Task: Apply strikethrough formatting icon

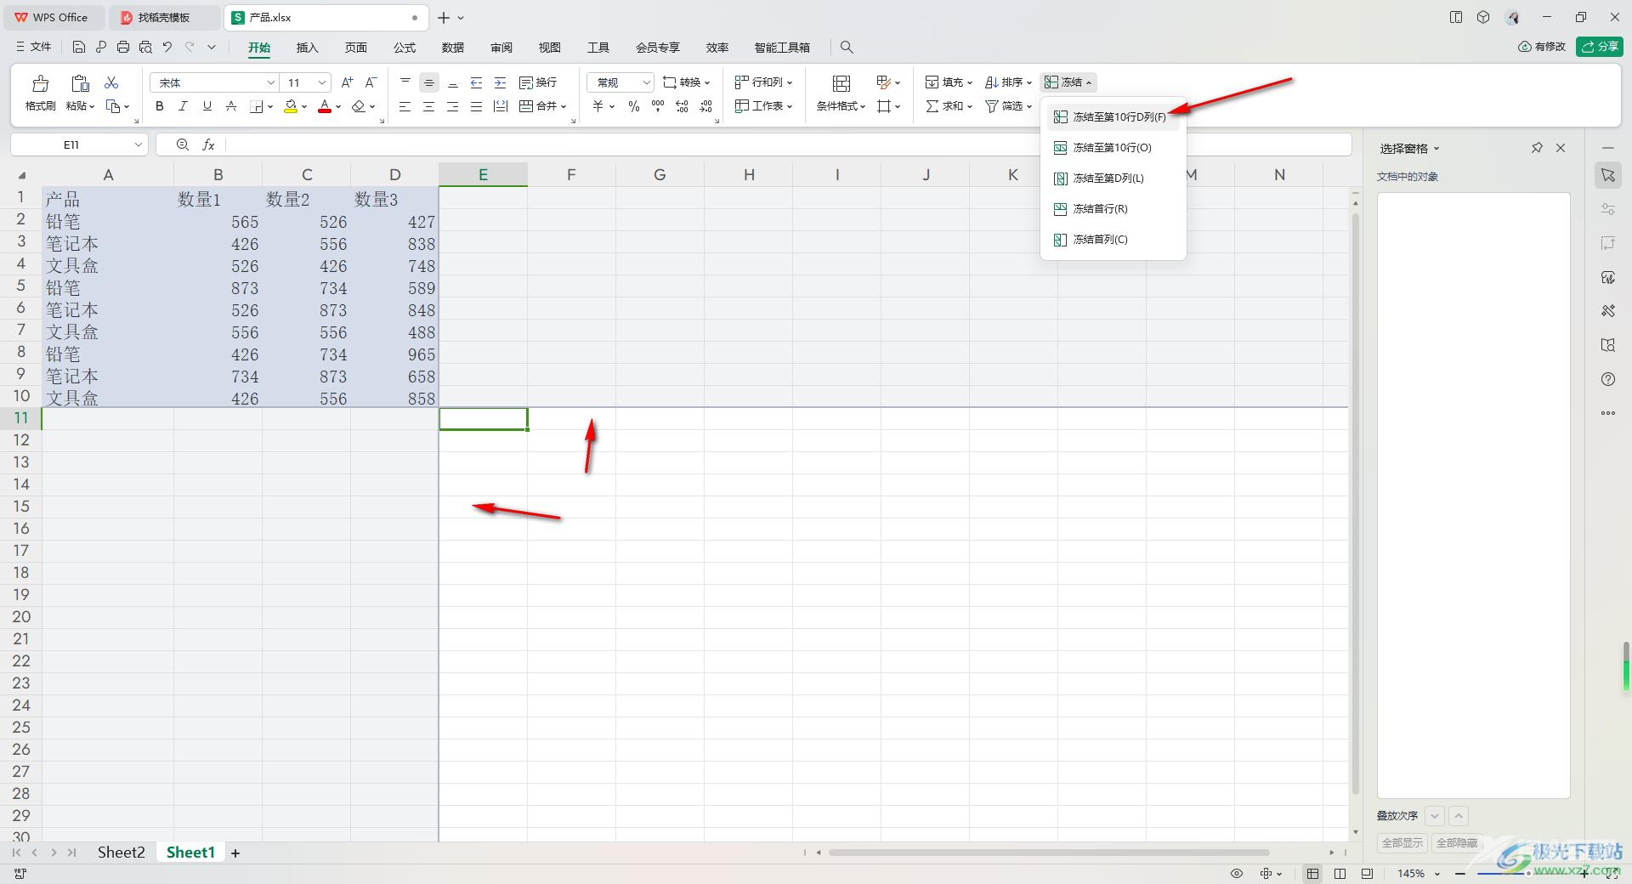Action: tap(230, 106)
